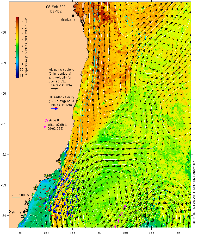Click the Altimetric sealevel legend text
Screen dimensions: 198x234
pos(62,70)
